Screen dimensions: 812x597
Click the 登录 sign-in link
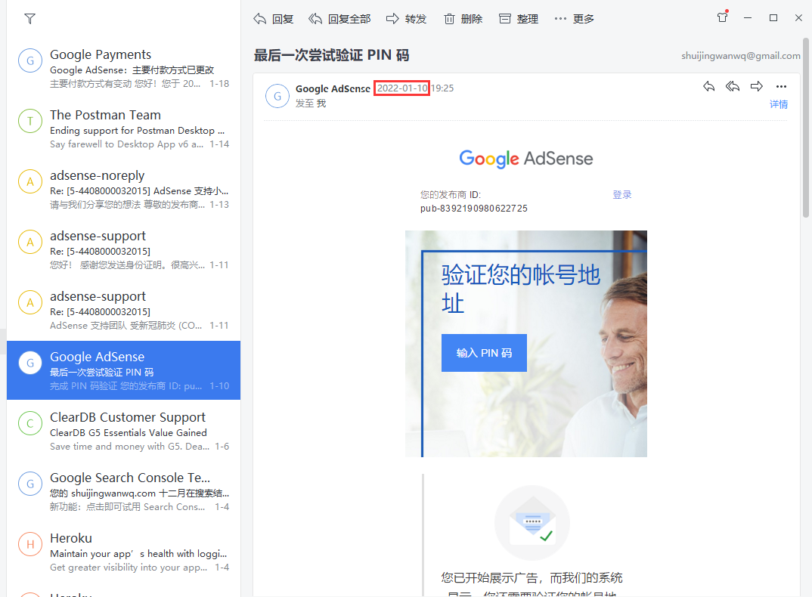[x=621, y=195]
